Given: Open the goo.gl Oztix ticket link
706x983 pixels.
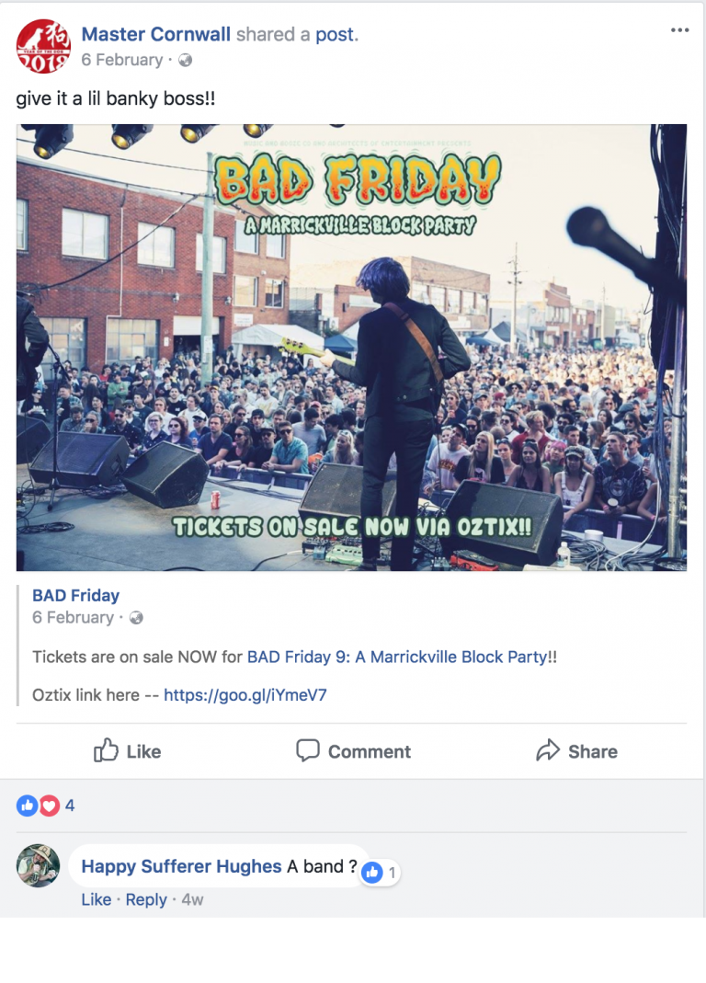Looking at the screenshot, I should [245, 695].
